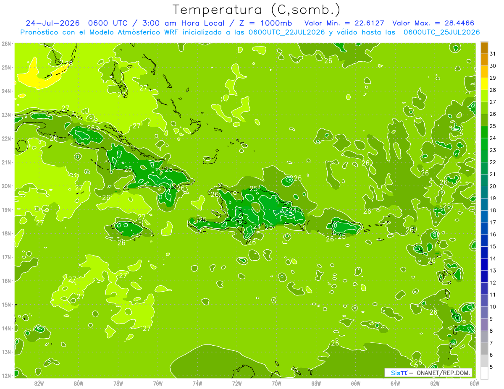The image size is (504, 389).
Task: Select the orange-brown legend swatch above 31
Action: tap(484, 48)
